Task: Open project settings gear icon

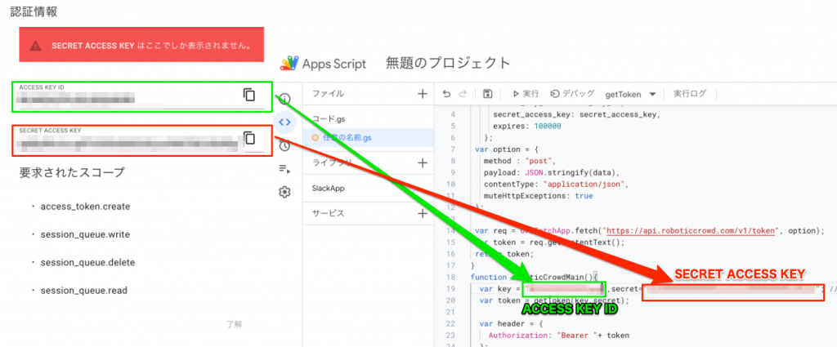Action: point(285,193)
